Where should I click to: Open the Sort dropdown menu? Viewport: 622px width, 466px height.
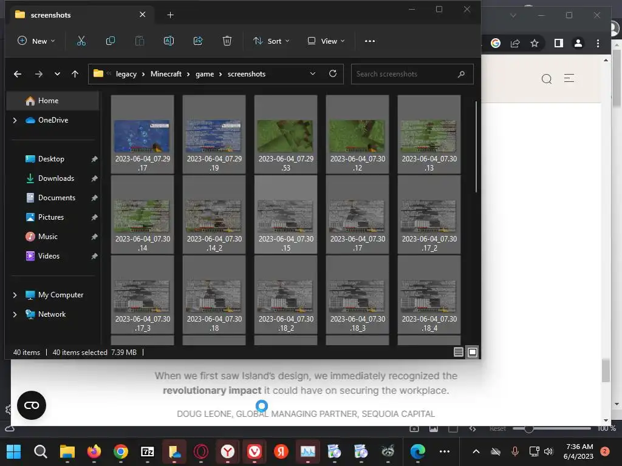[272, 41]
